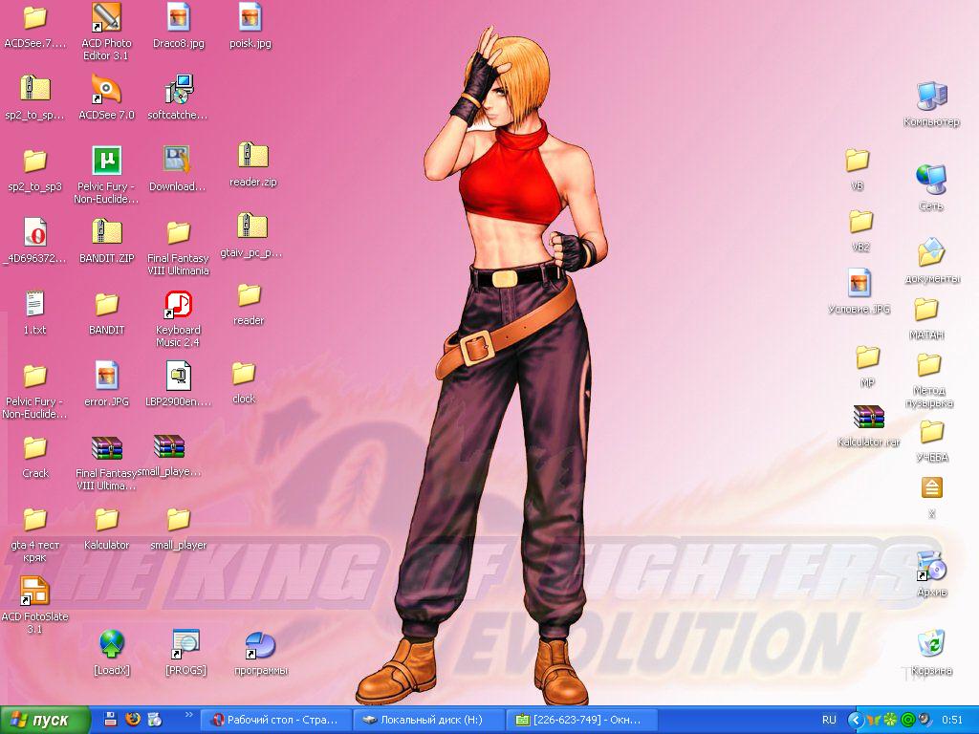Select the MP folder
Viewport: 979px width, 734px height.
pos(867,357)
